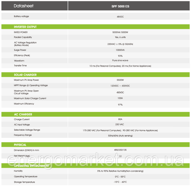Click the '450VDC' value

120,92
